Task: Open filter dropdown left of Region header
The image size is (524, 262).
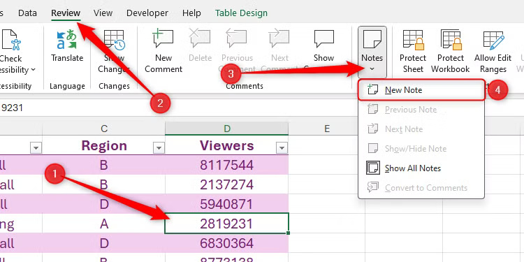Action: 36,147
